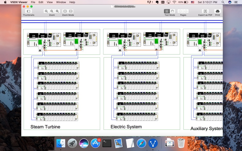The width and height of the screenshot is (242, 151).
Task: Open the Mail stamp icon in Dock
Action: point(118,143)
